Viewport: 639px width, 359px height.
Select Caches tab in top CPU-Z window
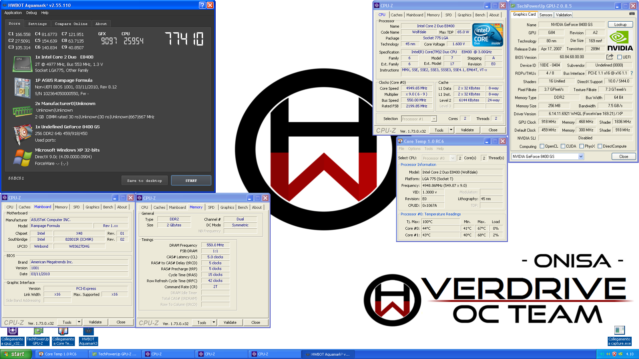(396, 15)
